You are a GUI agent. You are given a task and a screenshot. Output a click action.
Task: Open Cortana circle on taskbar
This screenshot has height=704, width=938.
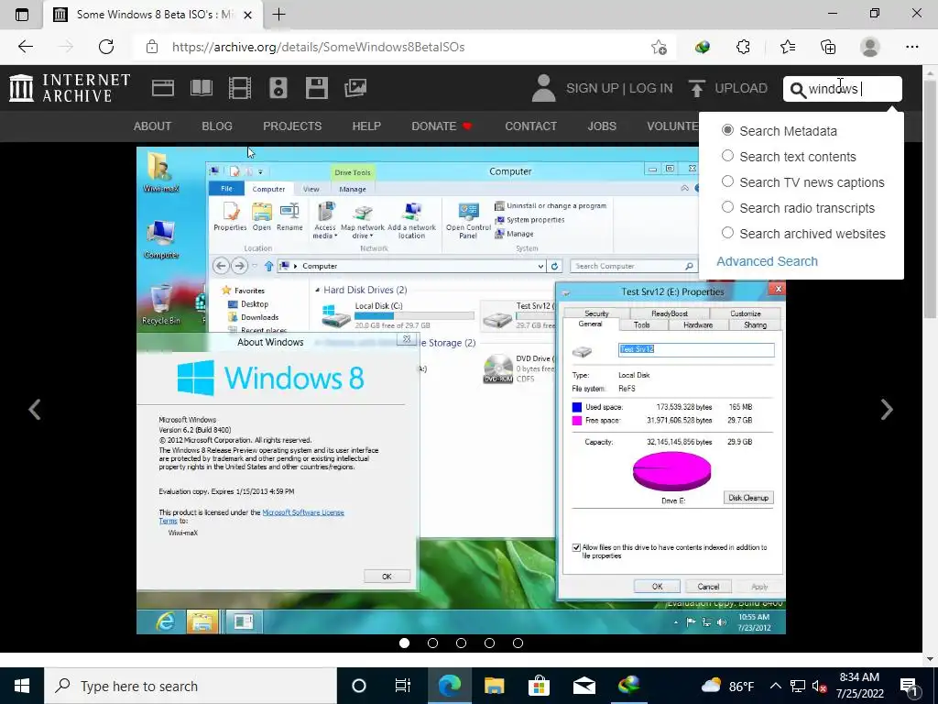pyautogui.click(x=359, y=686)
